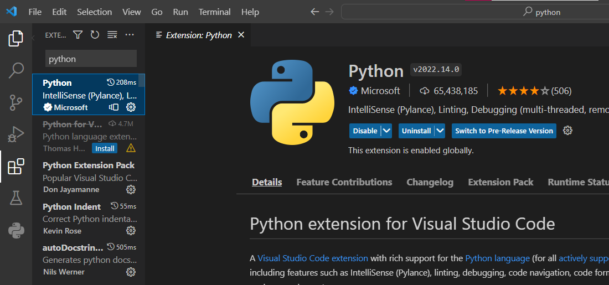Open the Search view icon

tap(16, 70)
